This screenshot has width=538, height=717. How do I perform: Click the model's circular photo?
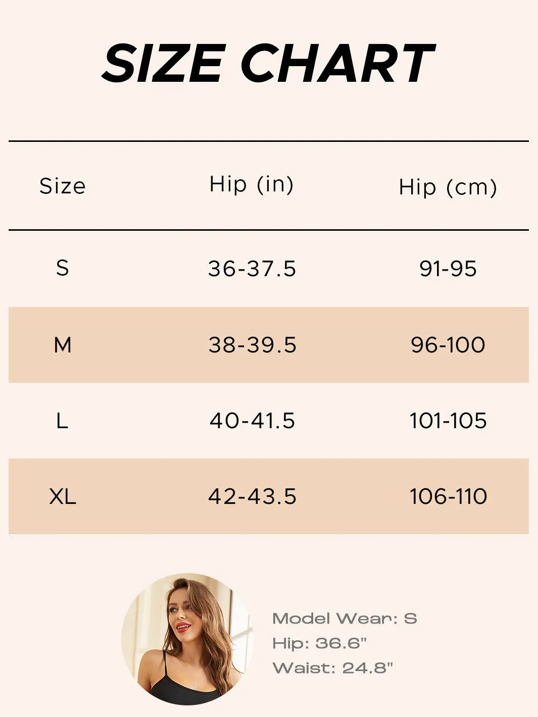pyautogui.click(x=187, y=639)
